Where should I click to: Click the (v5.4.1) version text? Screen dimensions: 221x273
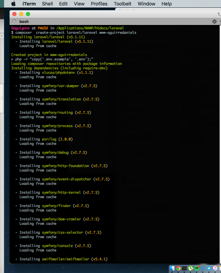(99, 259)
